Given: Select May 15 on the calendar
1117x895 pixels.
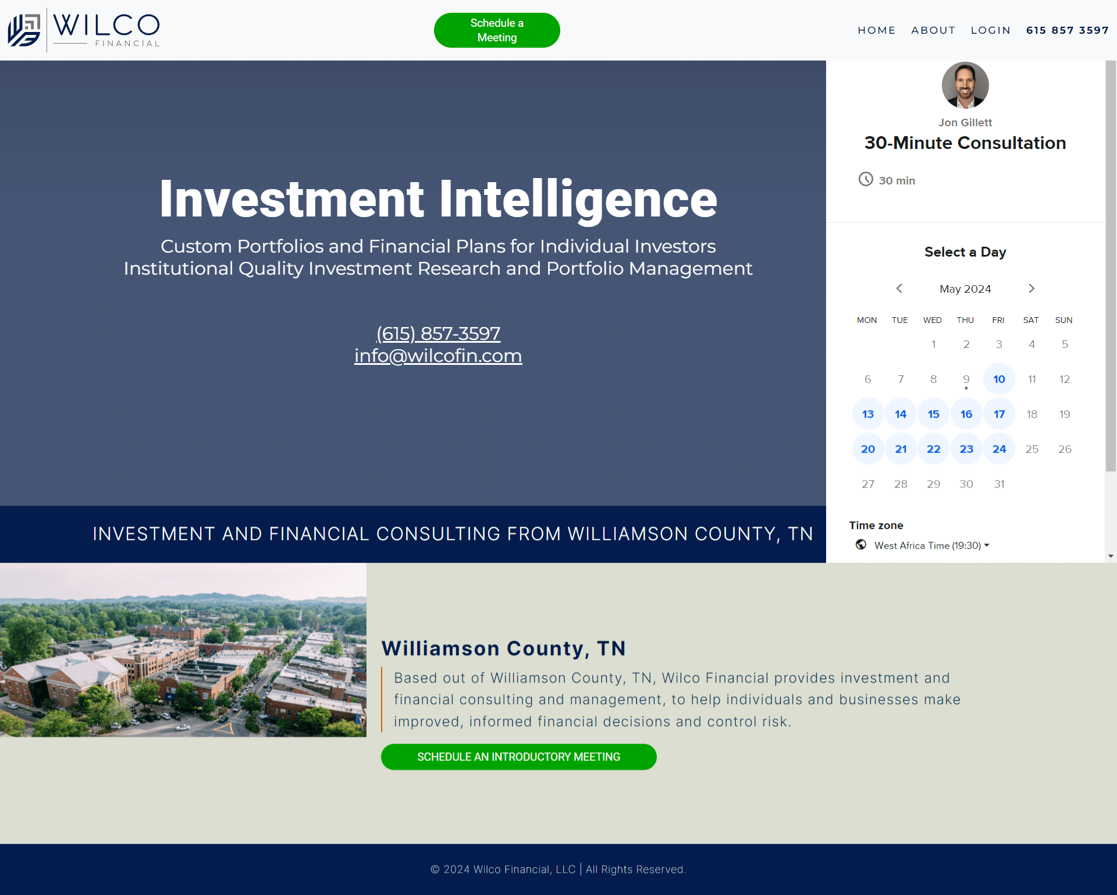Looking at the screenshot, I should tap(933, 414).
